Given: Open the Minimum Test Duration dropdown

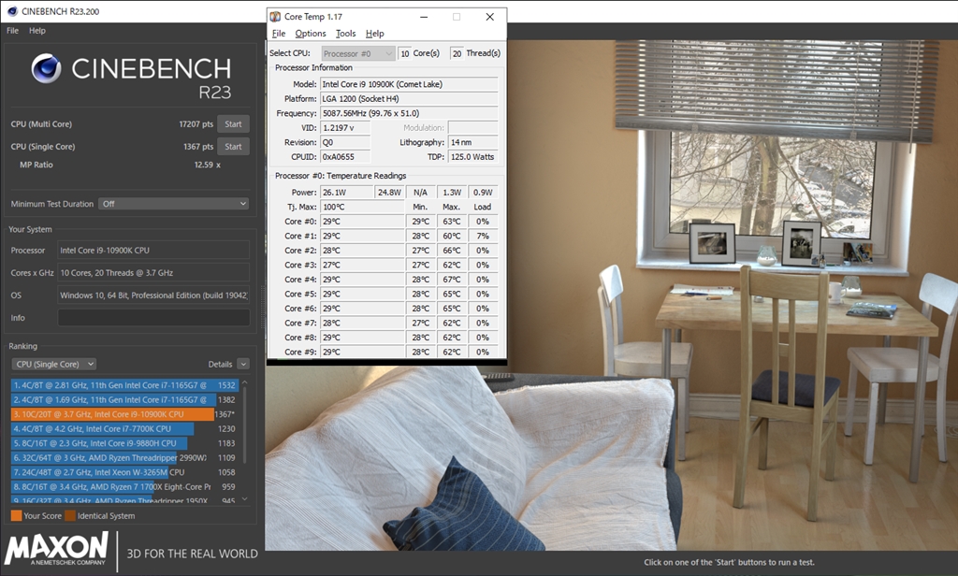Looking at the screenshot, I should (175, 203).
